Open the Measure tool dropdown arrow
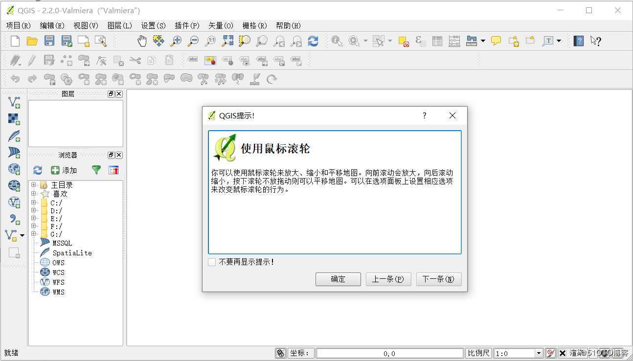Image resolution: width=633 pixels, height=361 pixels. coord(483,41)
